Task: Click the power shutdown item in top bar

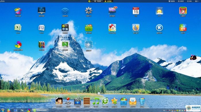Action: point(189,1)
